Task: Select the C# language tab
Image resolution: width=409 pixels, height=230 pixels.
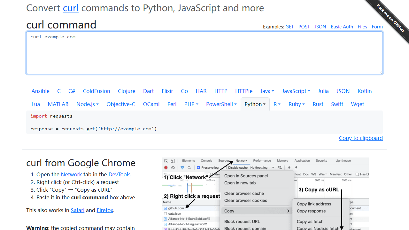Action: click(x=72, y=91)
